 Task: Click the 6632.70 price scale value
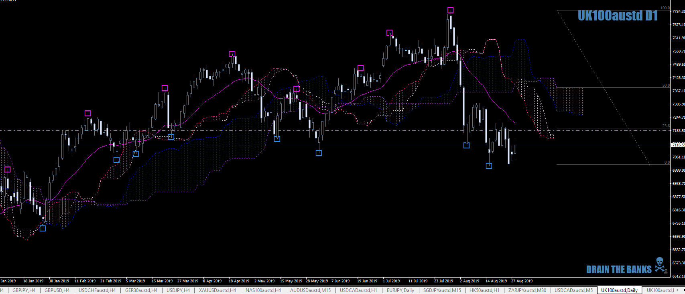(679, 250)
